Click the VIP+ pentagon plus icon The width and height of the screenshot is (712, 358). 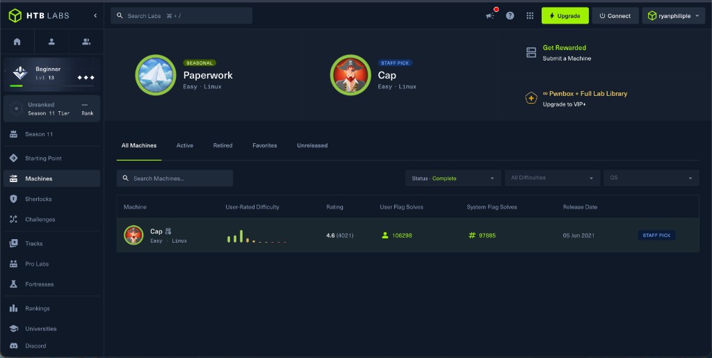(531, 98)
